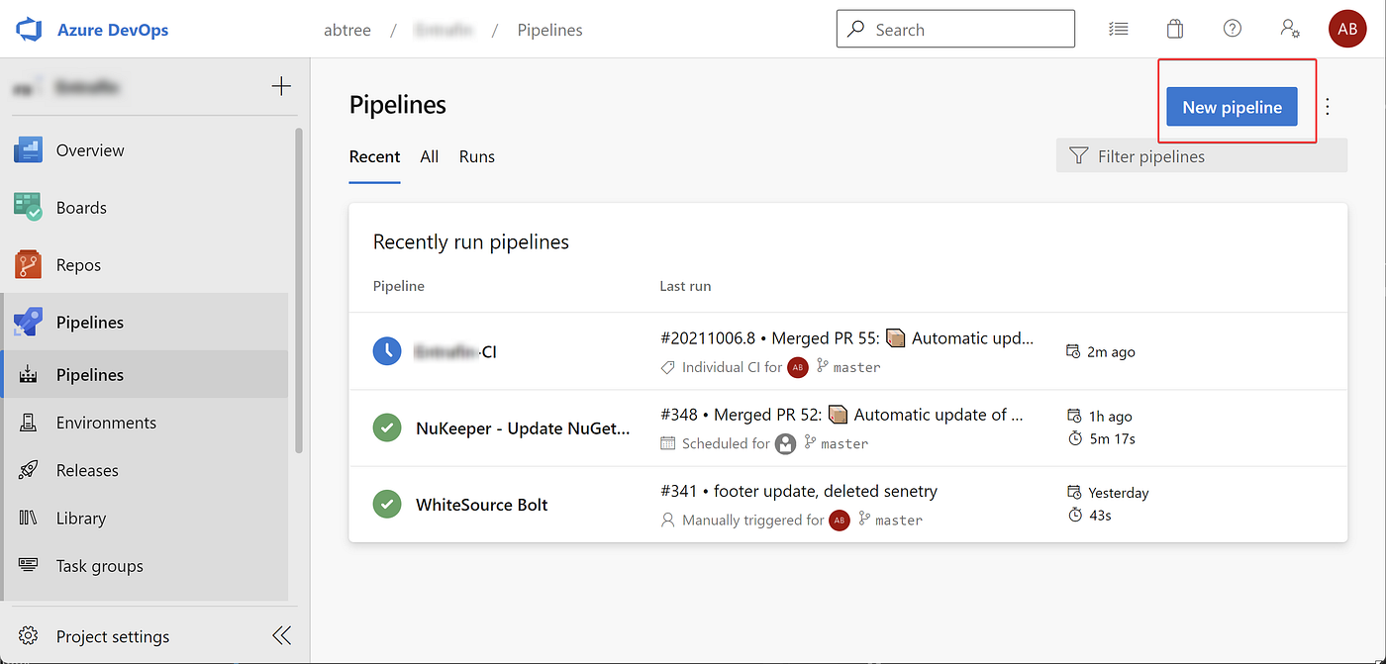Viewport: 1386px width, 664px height.
Task: Select the Pipelines sub-item in sidebar
Action: coord(146,375)
